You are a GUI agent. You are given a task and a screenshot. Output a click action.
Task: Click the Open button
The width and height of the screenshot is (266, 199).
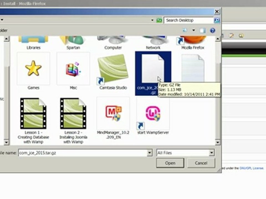(x=170, y=163)
